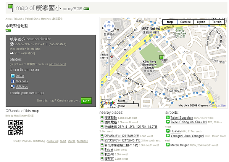Pan the map up arrow
This screenshot has height=162, width=229.
(x=109, y=22)
